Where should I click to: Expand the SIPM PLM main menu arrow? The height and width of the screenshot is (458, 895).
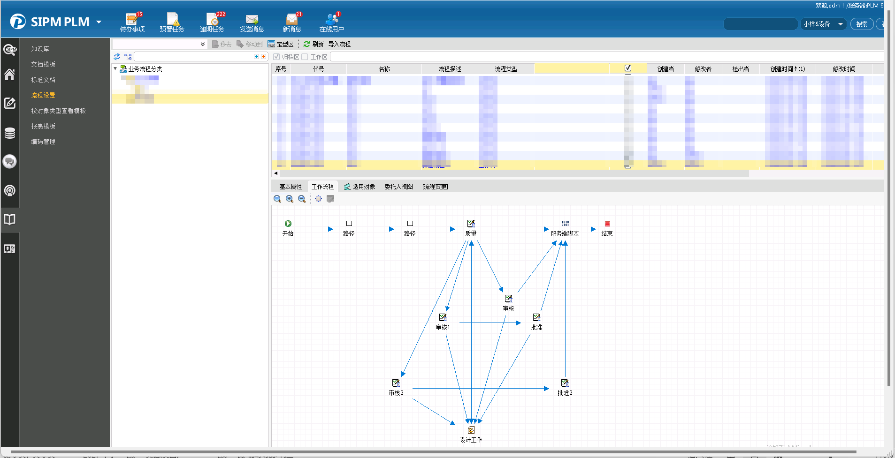coord(99,22)
